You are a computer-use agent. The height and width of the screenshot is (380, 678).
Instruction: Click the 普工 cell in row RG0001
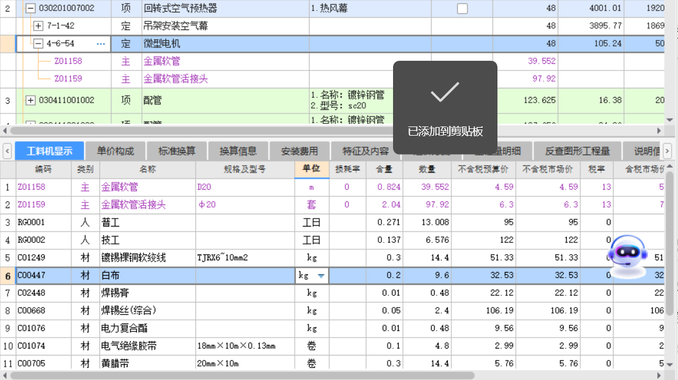click(147, 223)
